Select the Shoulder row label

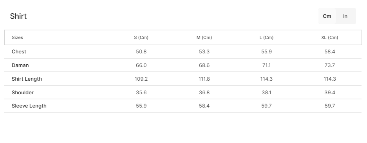(22, 92)
